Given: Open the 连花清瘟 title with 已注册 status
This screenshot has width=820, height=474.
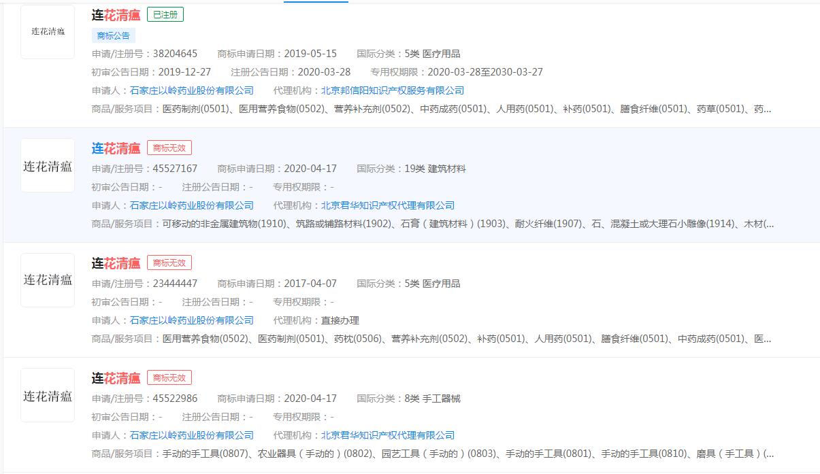Looking at the screenshot, I should click(116, 15).
